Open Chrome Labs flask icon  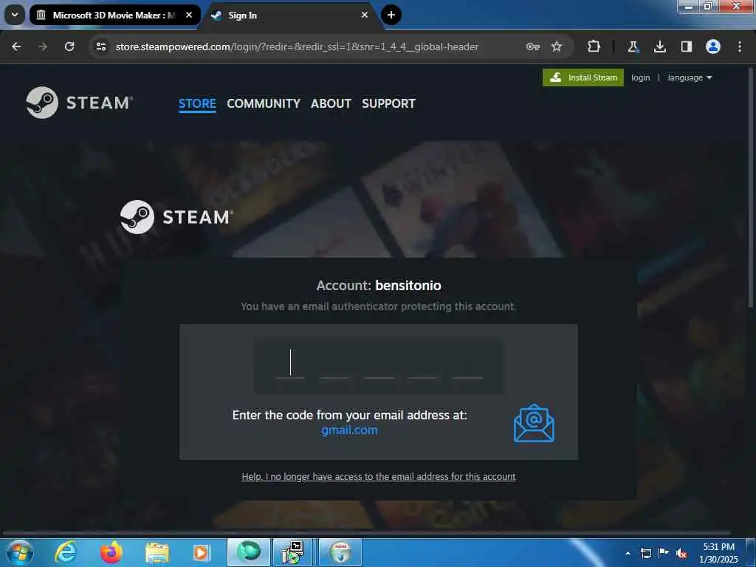(x=633, y=47)
